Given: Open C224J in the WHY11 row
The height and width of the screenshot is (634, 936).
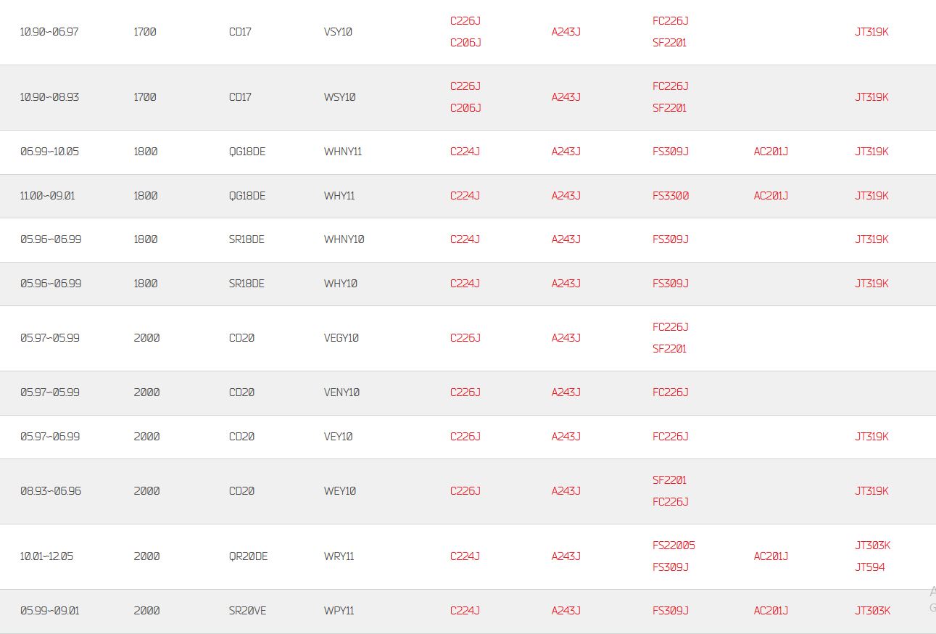Looking at the screenshot, I should point(465,196).
